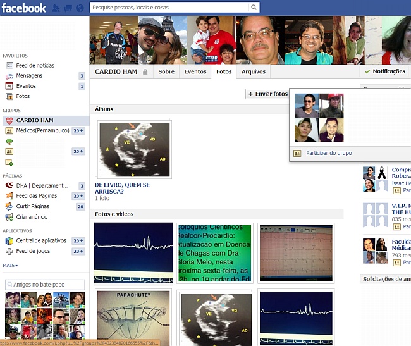411x346 pixels.
Task: Open Feed de notícias from sidebar
Action: coord(35,65)
